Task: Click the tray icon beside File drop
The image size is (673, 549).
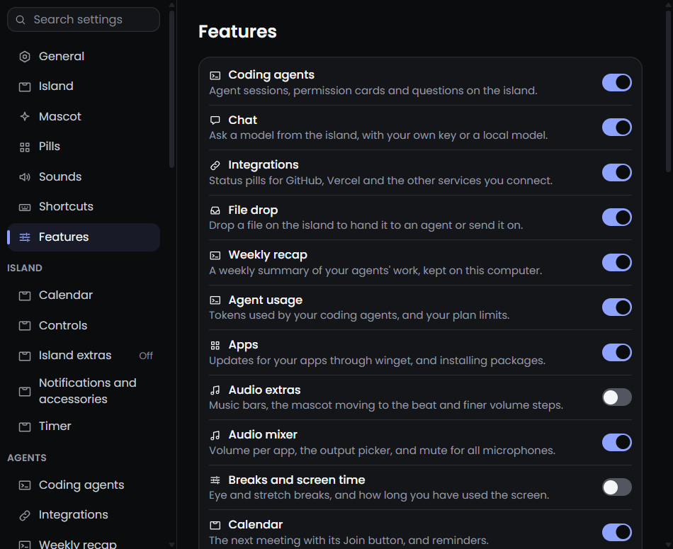Action: coord(215,210)
